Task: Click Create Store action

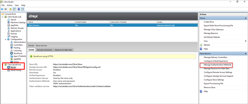Action: click(209, 22)
